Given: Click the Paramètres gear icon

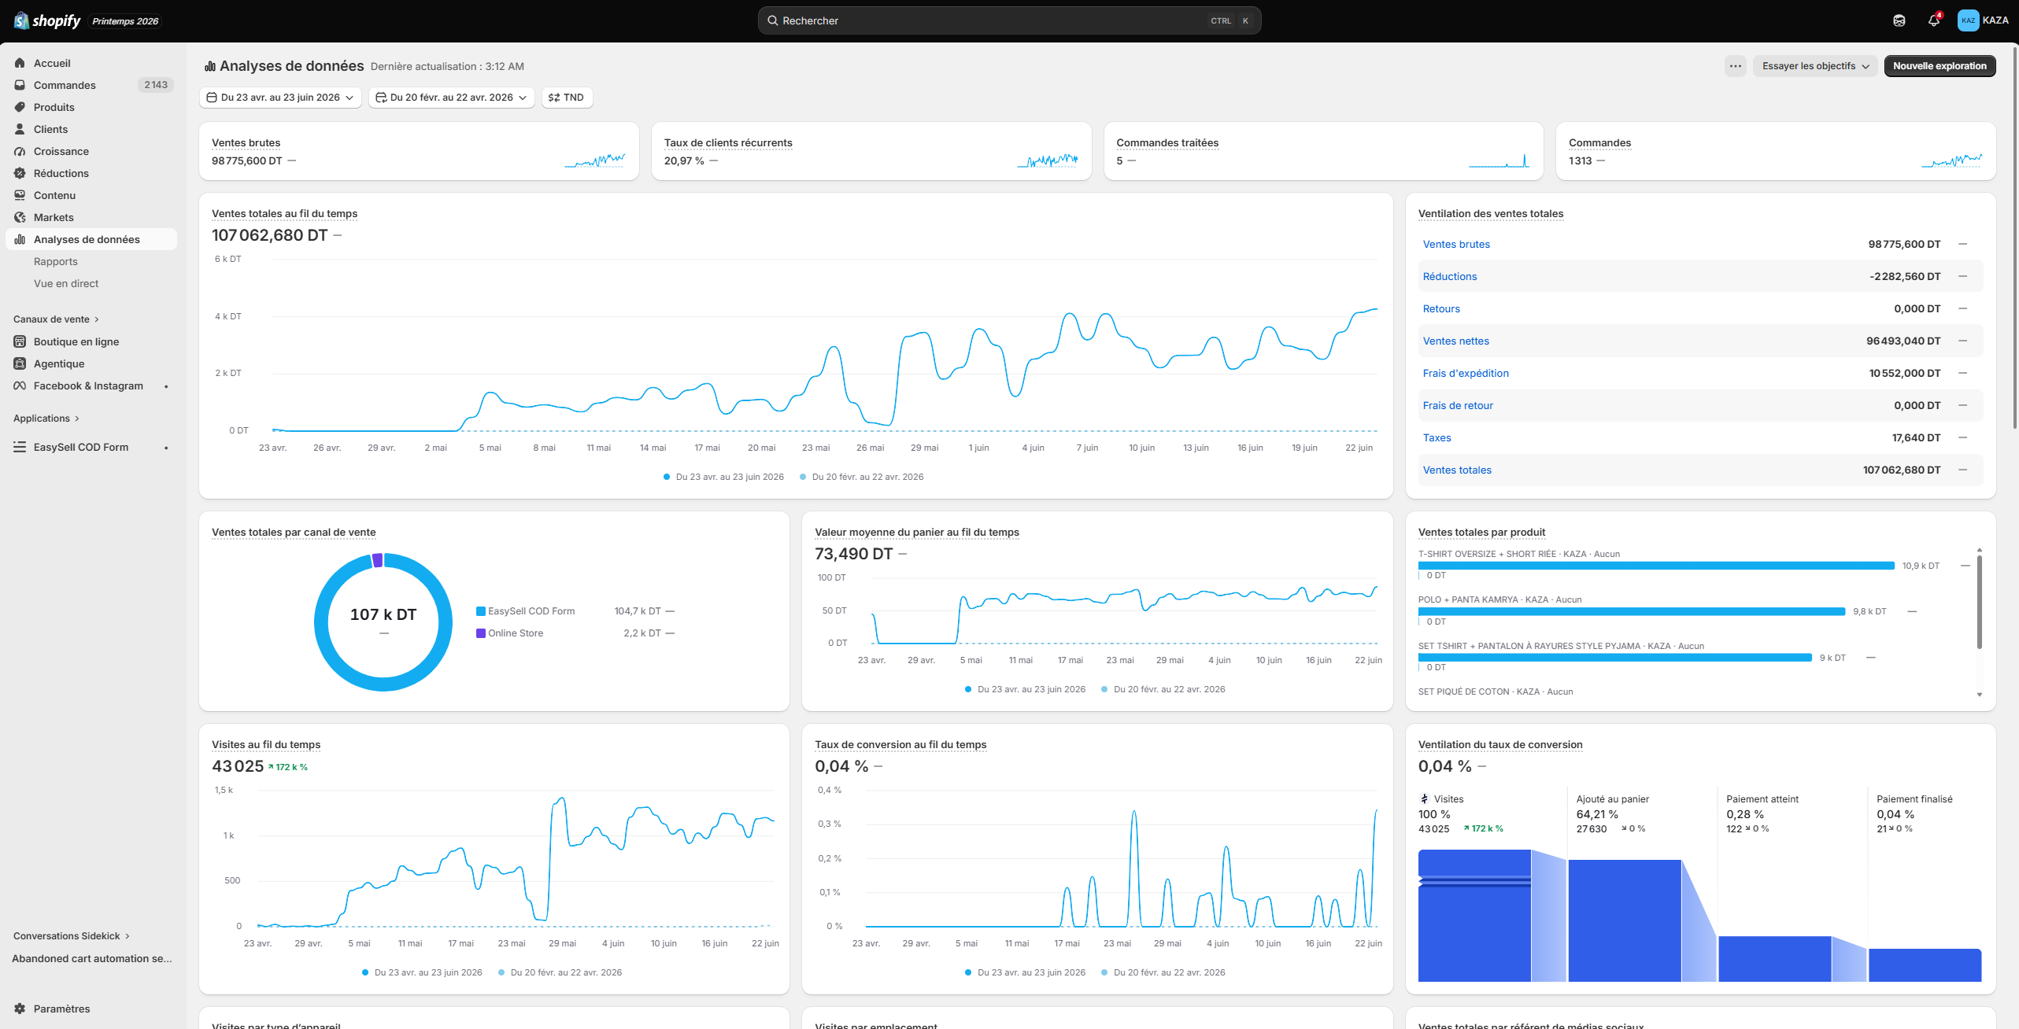Looking at the screenshot, I should click(20, 1009).
